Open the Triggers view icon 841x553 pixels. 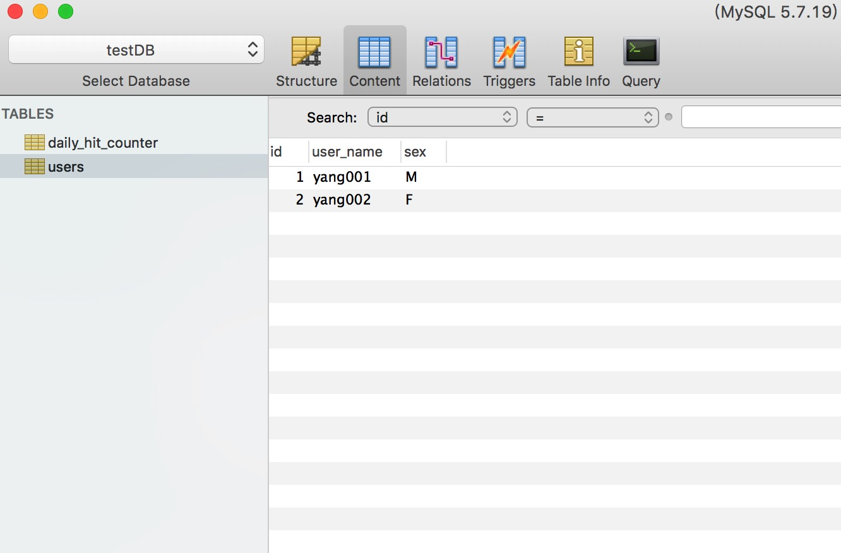click(509, 52)
